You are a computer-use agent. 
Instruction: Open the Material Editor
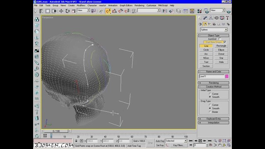[x=200, y=11]
